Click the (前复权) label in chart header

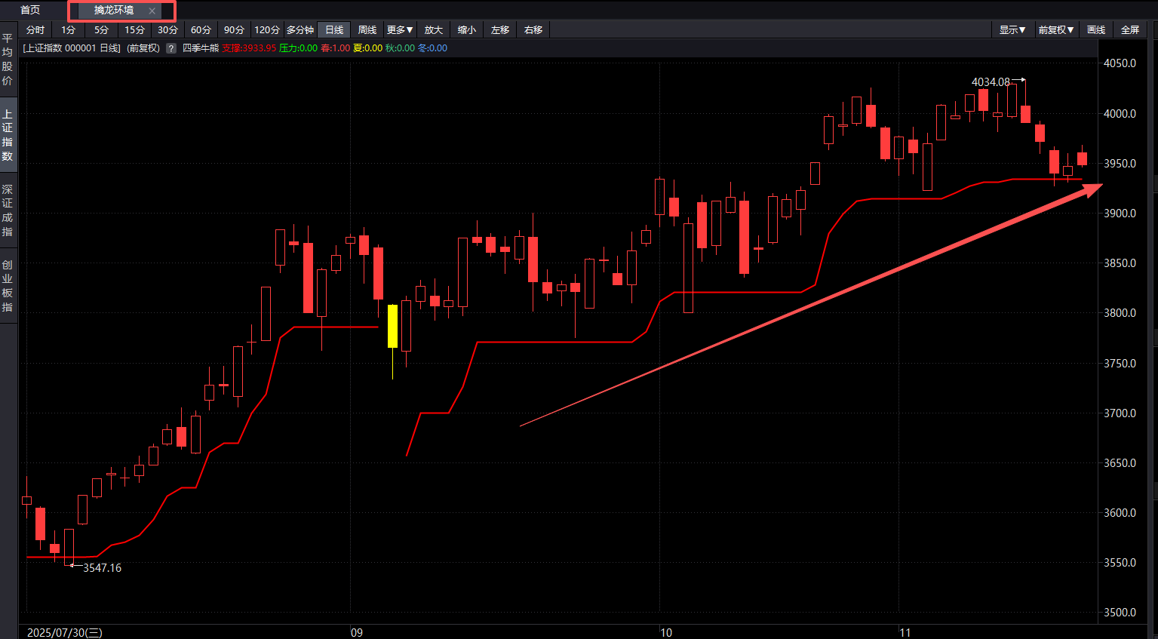pyautogui.click(x=143, y=48)
